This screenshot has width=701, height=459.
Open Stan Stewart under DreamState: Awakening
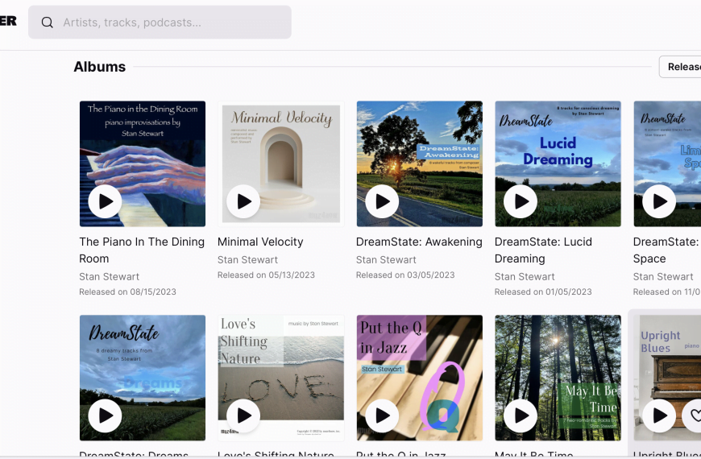(x=386, y=259)
